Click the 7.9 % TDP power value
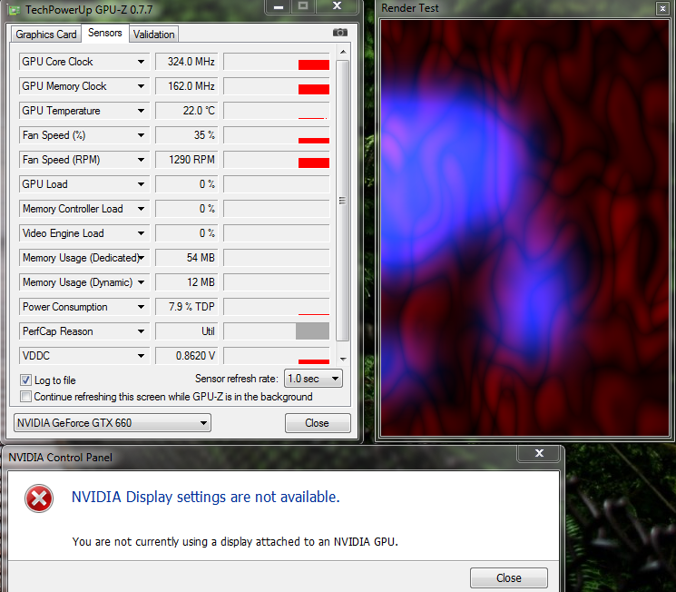This screenshot has width=676, height=592. (187, 307)
